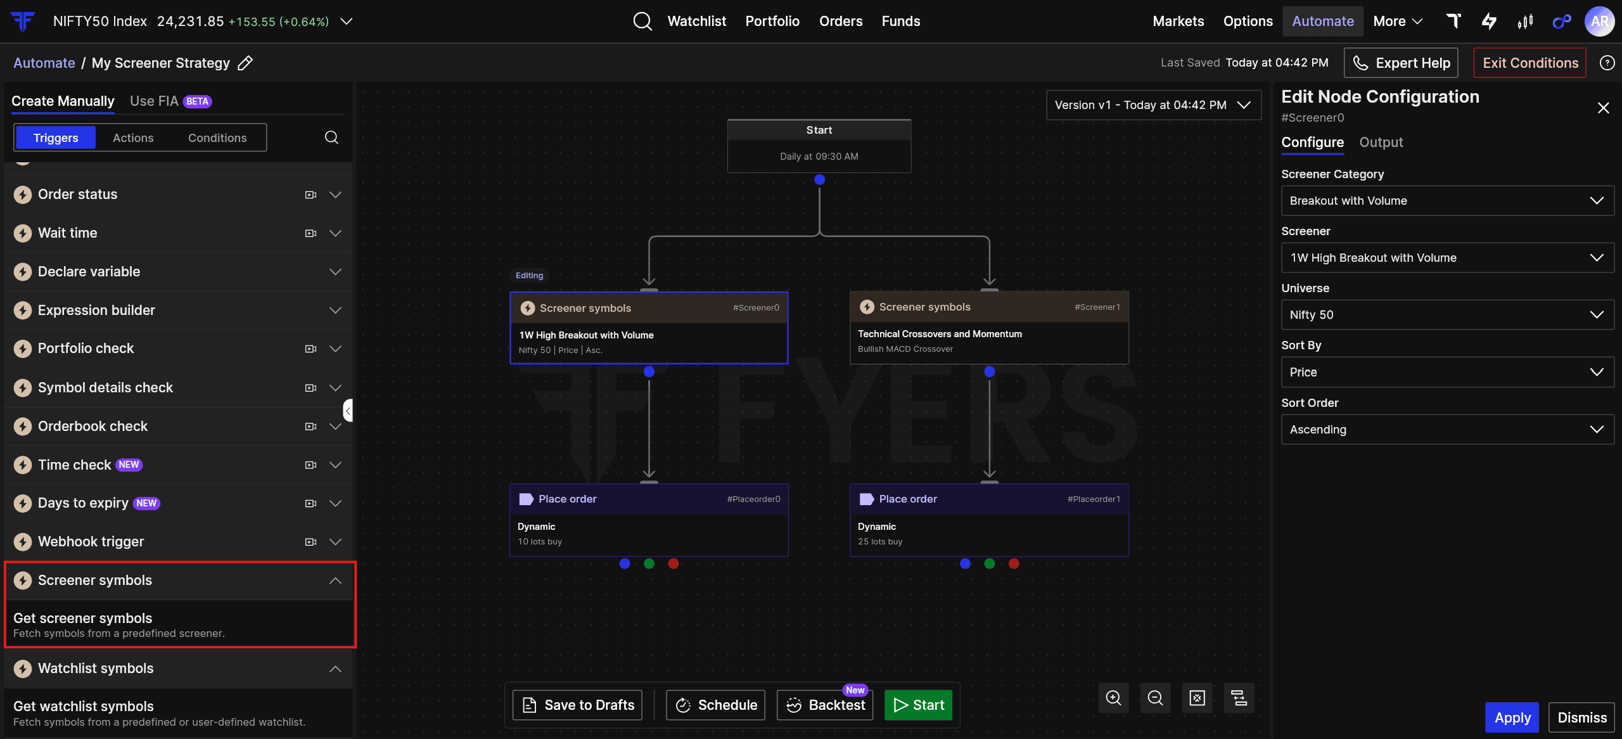Screen dimensions: 1622x739
Task: Zoom in on the canvas
Action: 1113,698
